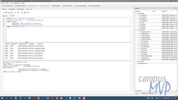178x100 pixels.
Task: Open the Herramientas menu
Action: click(x=16, y=3)
